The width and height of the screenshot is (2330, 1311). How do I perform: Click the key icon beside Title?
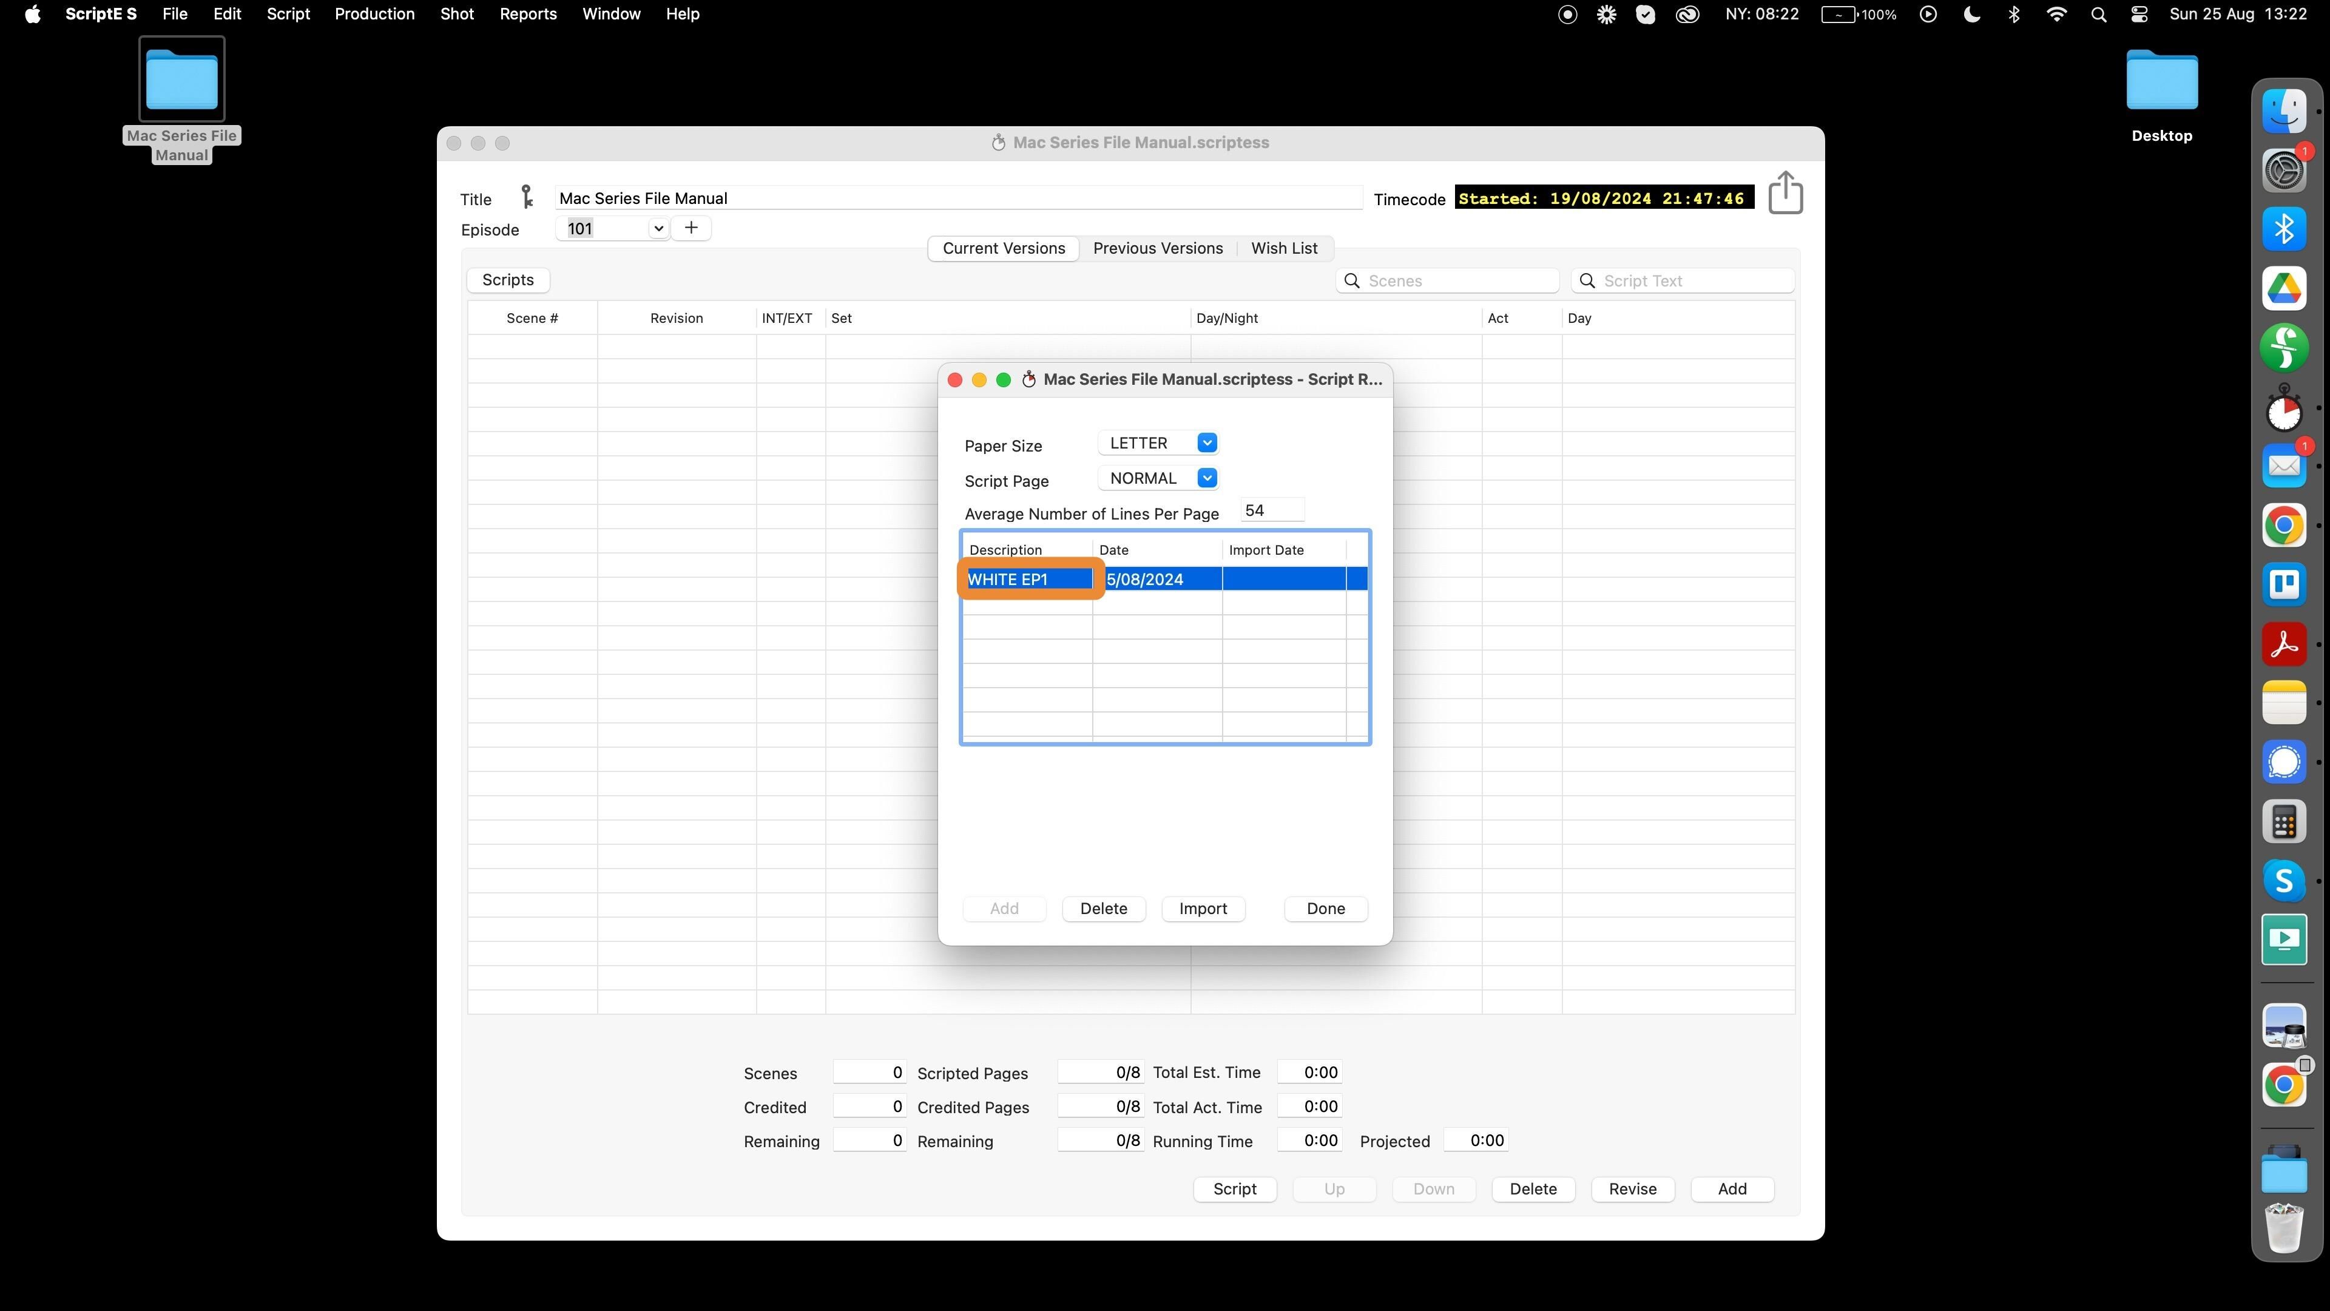click(527, 197)
